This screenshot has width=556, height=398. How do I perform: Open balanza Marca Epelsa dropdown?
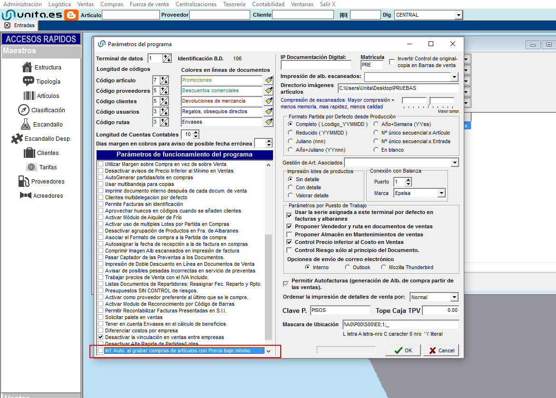441,193
